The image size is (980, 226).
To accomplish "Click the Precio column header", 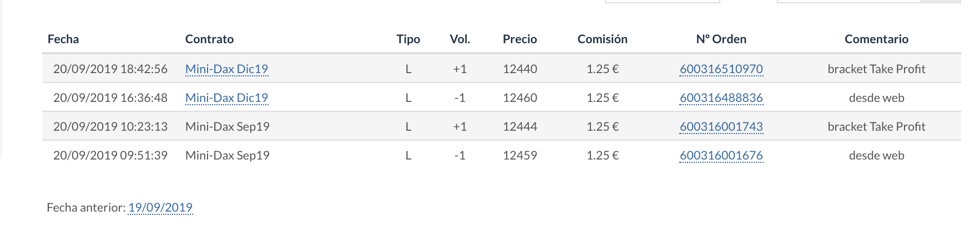I will coord(519,39).
